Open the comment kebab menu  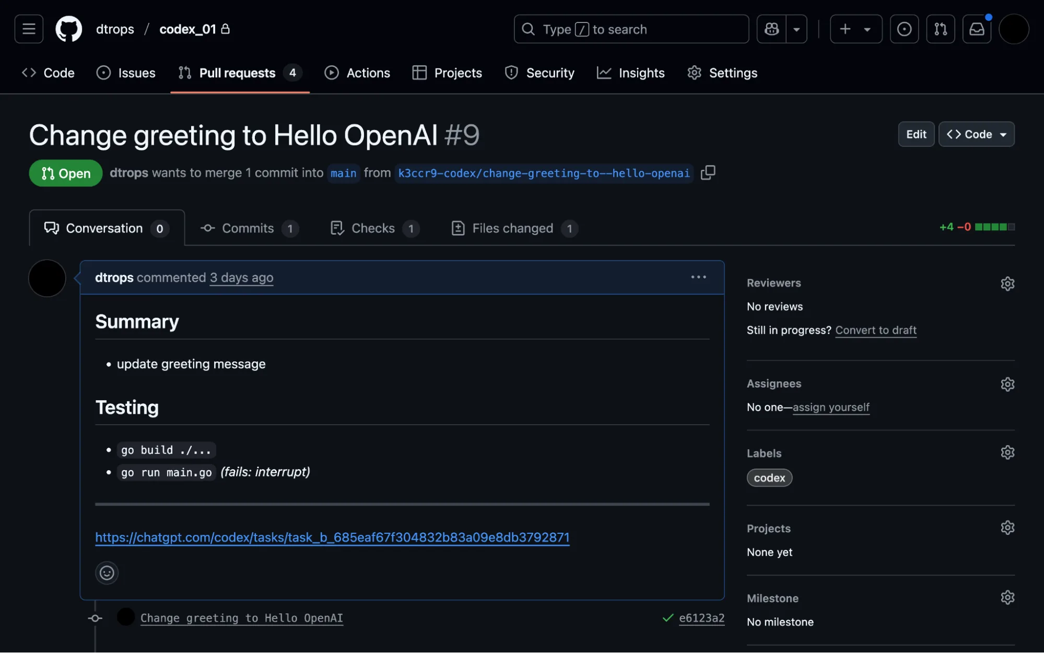pos(698,277)
